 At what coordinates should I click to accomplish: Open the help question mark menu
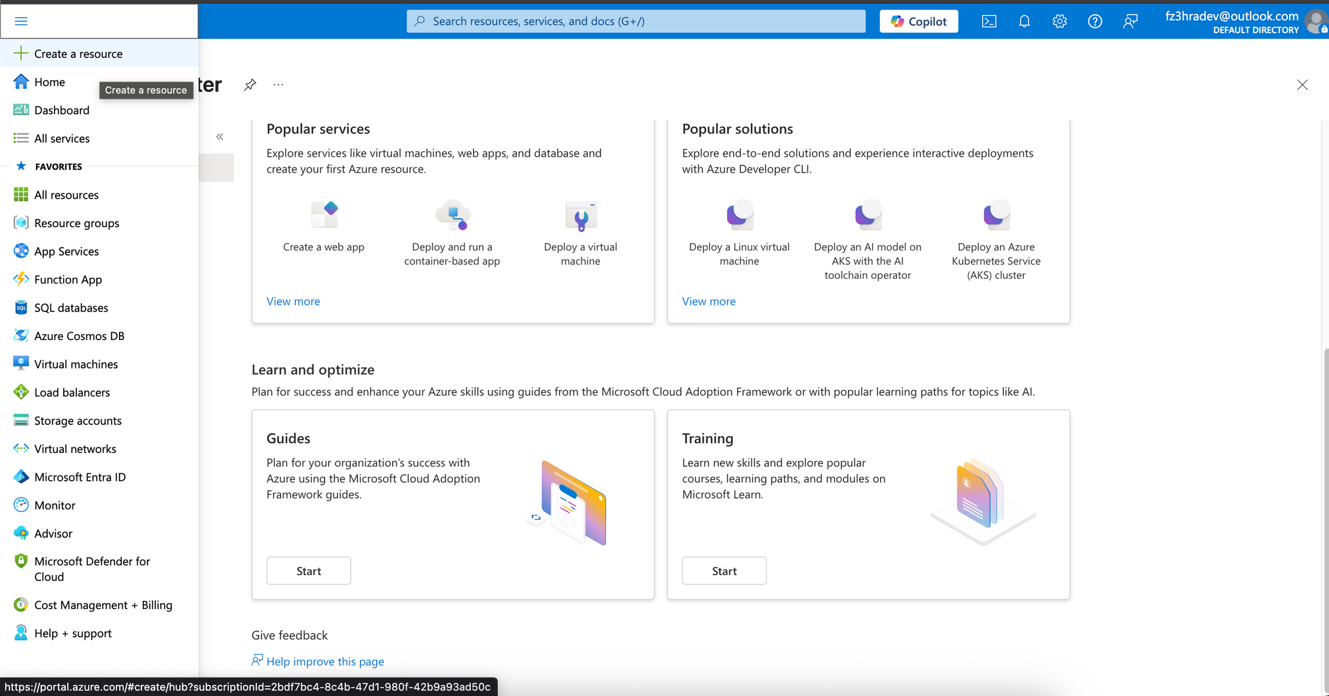click(1095, 21)
